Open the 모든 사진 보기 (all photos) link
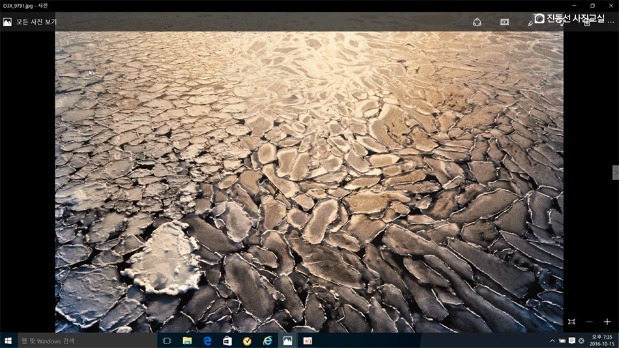 tap(36, 22)
